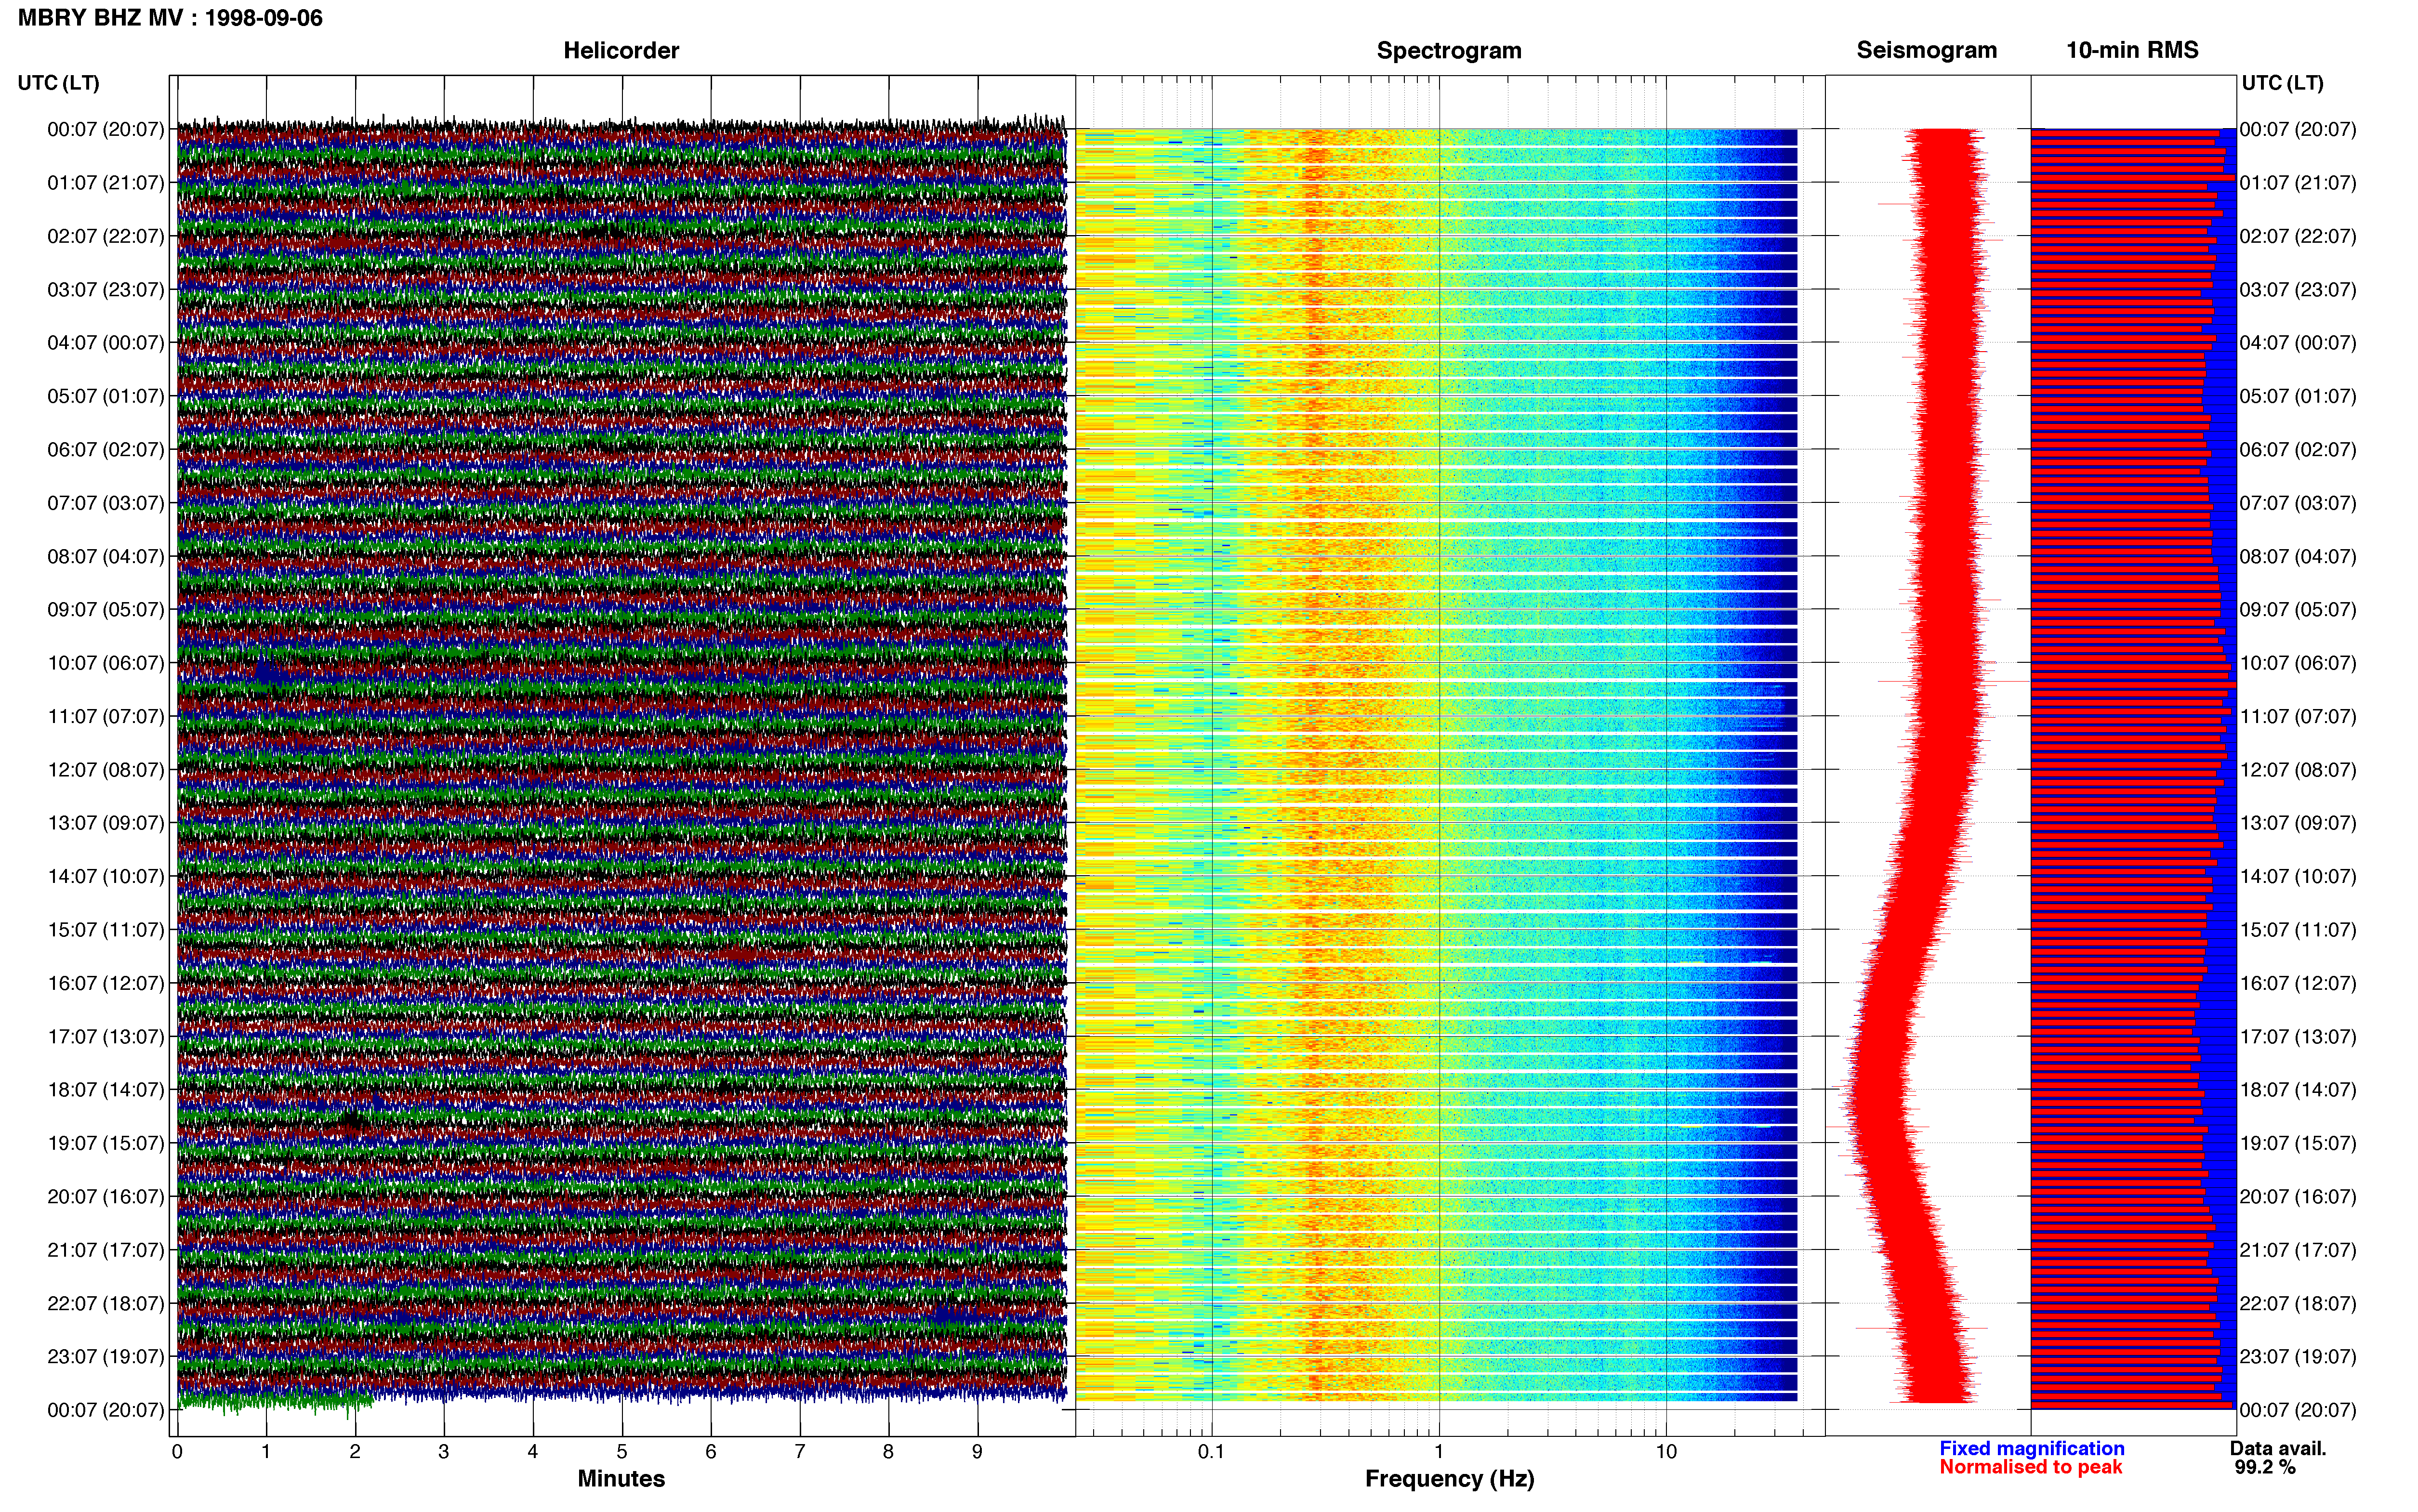
Task: Click the helicorder minute tick '1'
Action: 266,1452
